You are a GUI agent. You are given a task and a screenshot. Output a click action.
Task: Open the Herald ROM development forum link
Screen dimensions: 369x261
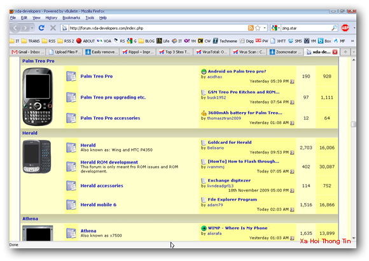(x=109, y=162)
